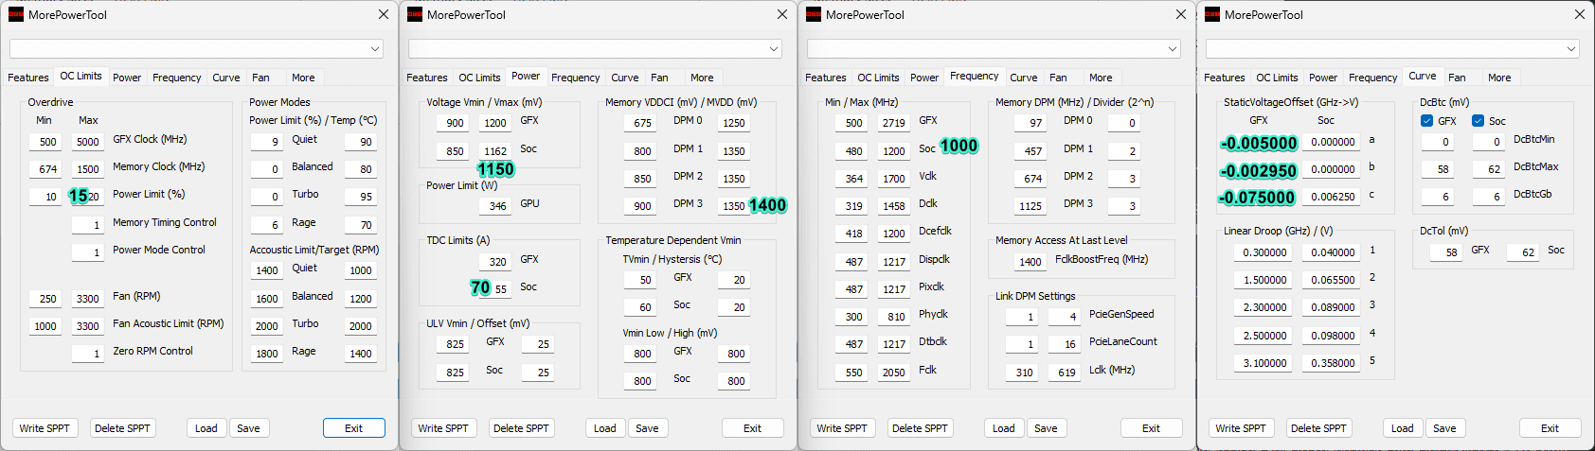Click Write SPPT in the OC Limits window
Viewport: 1595px width, 451px height.
pos(45,428)
